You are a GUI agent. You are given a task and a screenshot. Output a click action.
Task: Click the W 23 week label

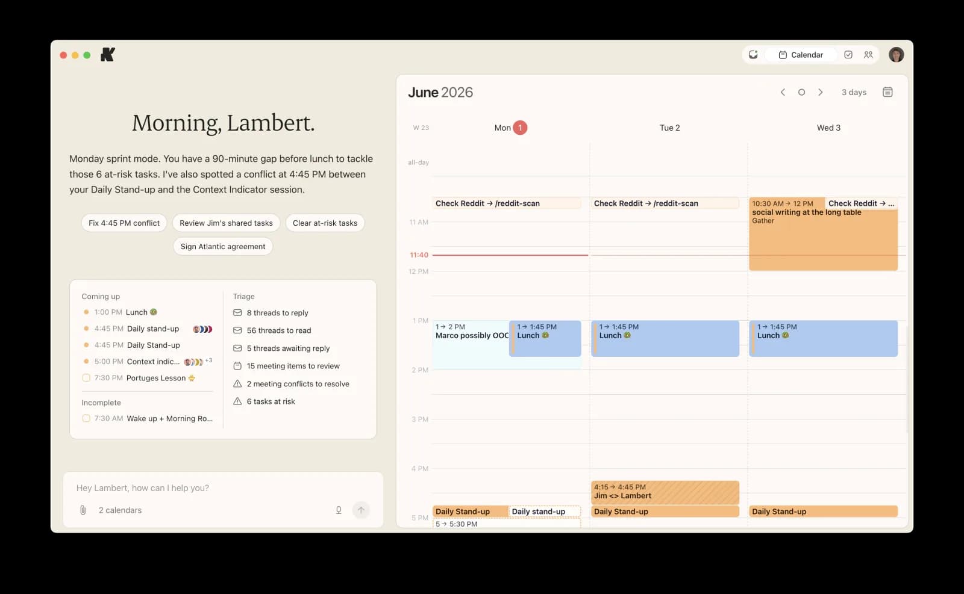click(x=421, y=128)
